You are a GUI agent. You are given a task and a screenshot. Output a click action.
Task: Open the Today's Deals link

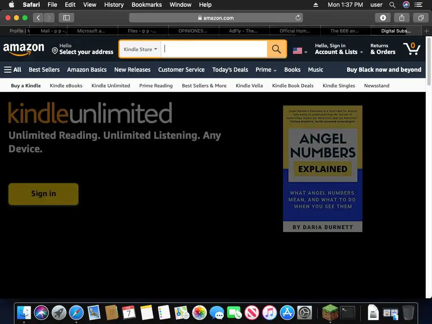click(230, 70)
